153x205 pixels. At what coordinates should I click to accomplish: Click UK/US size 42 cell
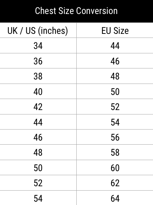pyautogui.click(x=38, y=107)
